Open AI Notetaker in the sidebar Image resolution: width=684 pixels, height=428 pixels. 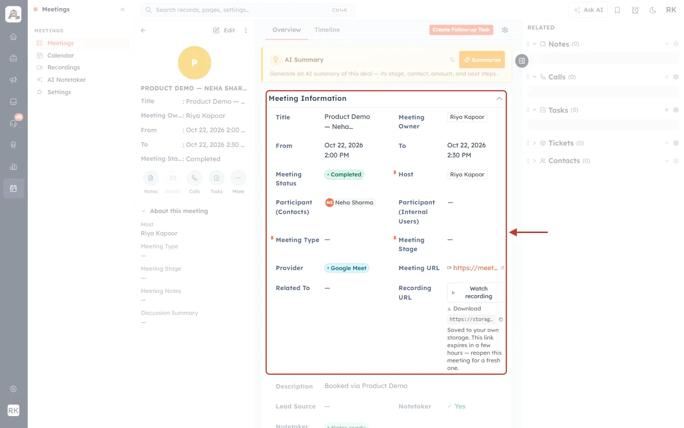coord(66,80)
